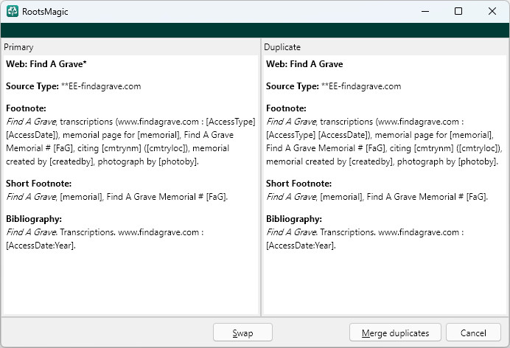Close the RootsMagic window
Image resolution: width=510 pixels, height=348 pixels.
pos(492,11)
